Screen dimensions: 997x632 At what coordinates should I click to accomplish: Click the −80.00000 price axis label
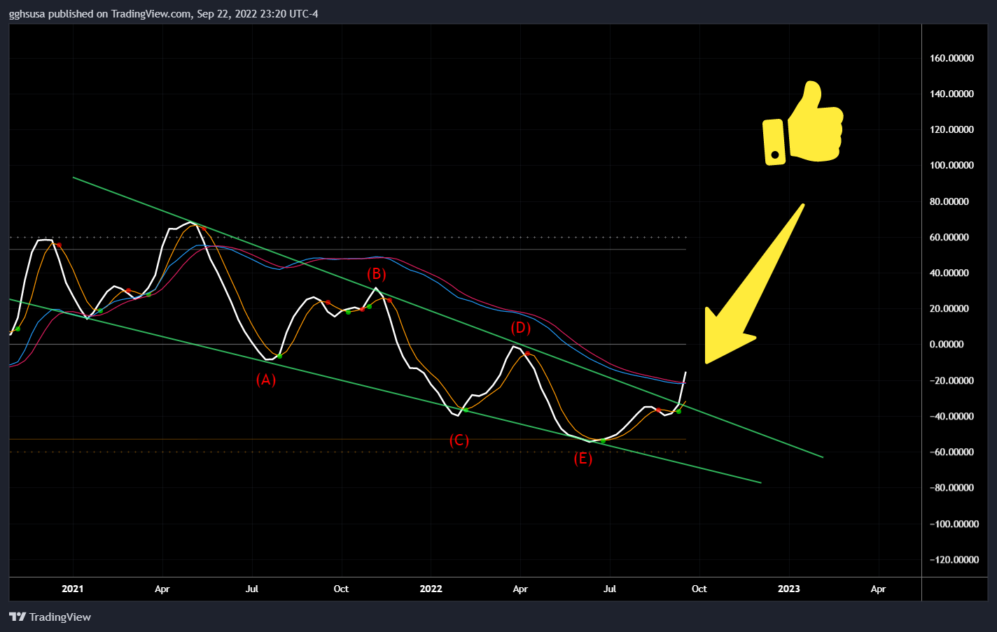951,487
